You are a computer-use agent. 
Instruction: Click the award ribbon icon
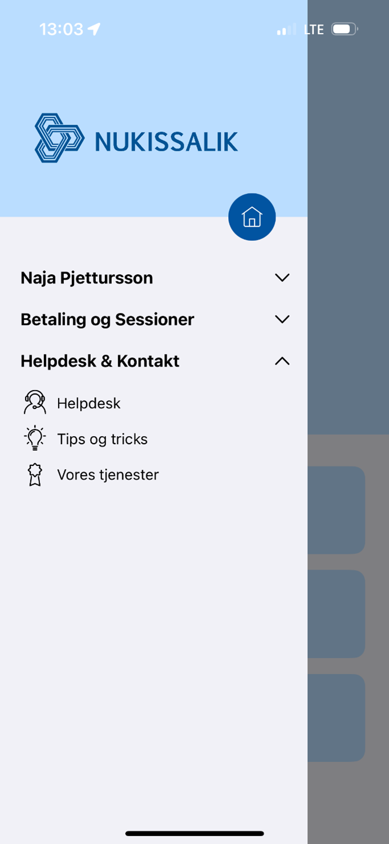[35, 475]
